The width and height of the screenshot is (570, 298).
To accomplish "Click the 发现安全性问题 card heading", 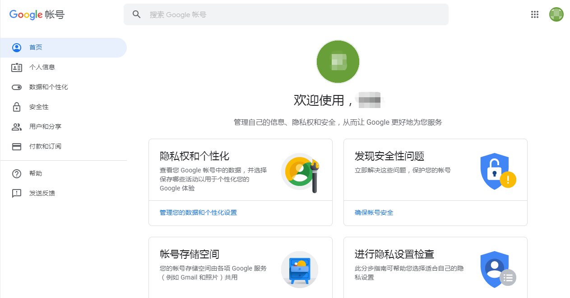I will pos(389,156).
